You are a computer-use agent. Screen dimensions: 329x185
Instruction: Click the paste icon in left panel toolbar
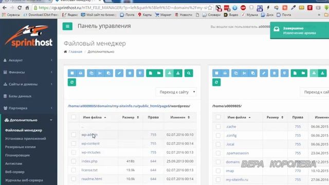[x=108, y=73]
